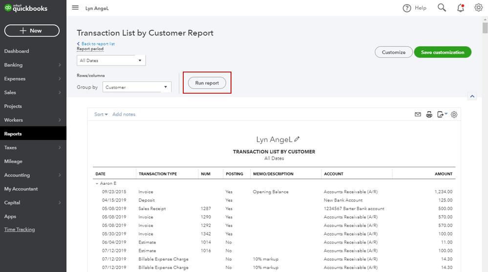Click 1234567 Barter Bank account cell
The height and width of the screenshot is (272, 488).
[x=354, y=209]
